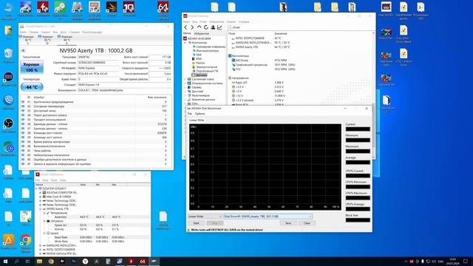Click attribute 01 Критические предупреждения row

point(95,102)
